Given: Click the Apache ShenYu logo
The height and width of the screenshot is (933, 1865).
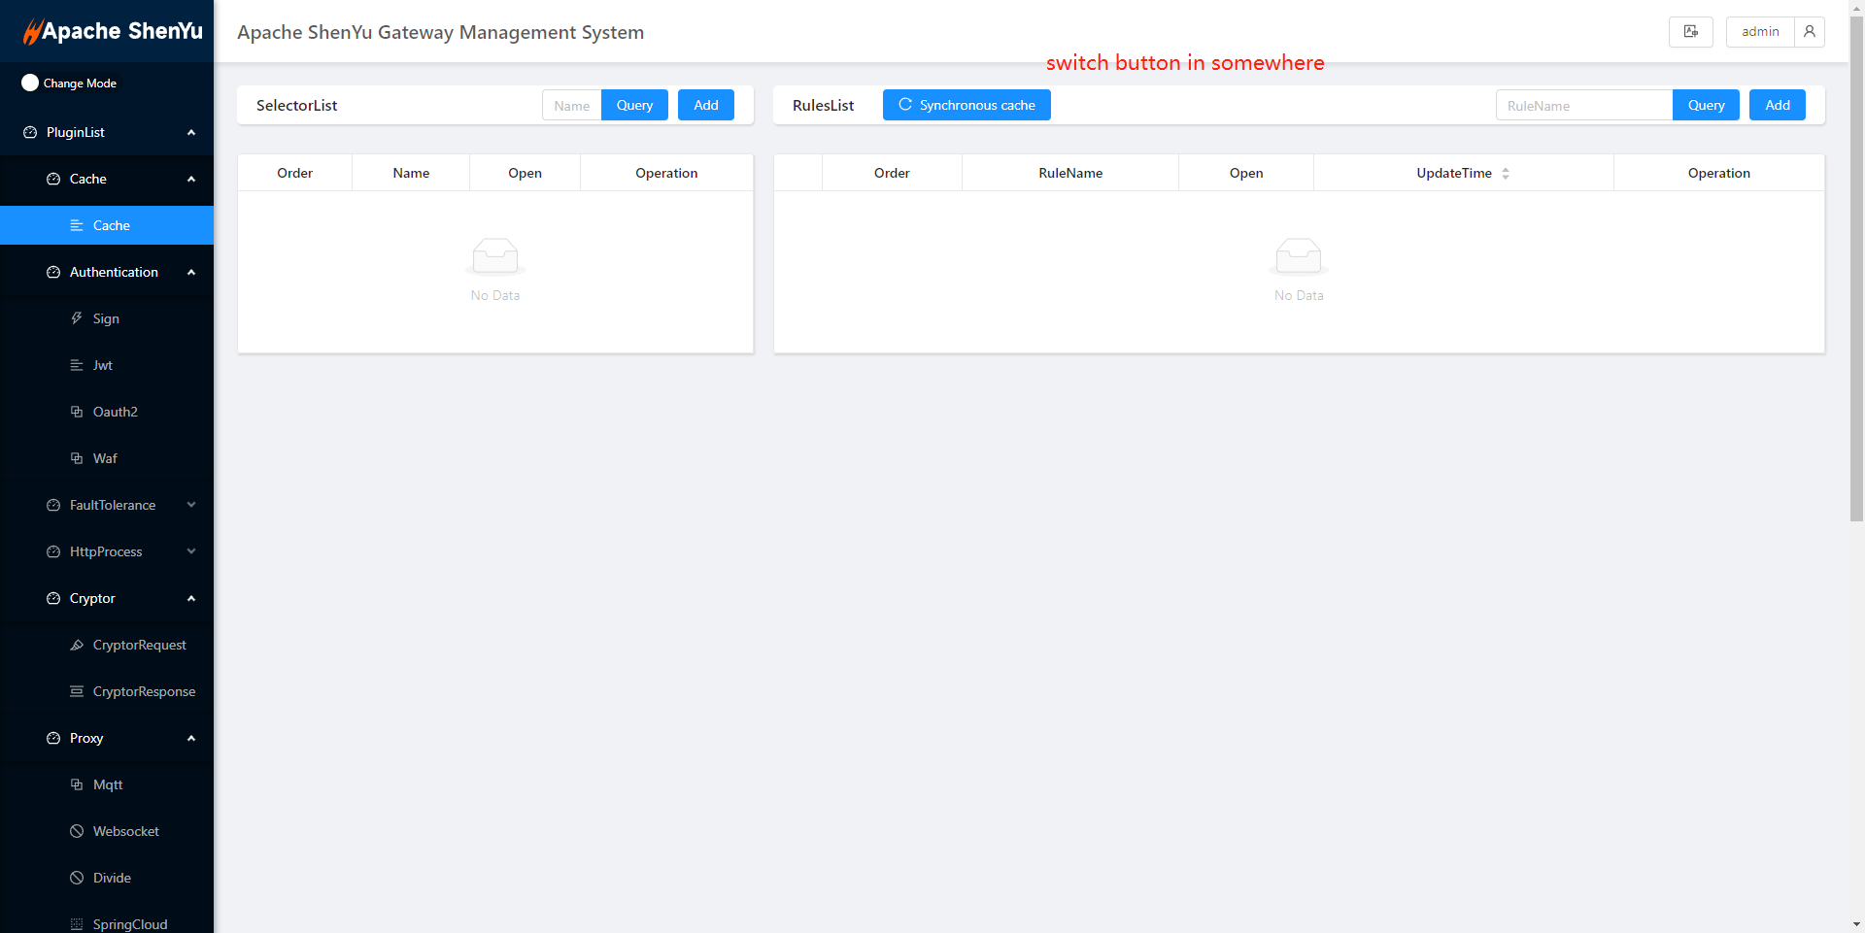Looking at the screenshot, I should (113, 31).
